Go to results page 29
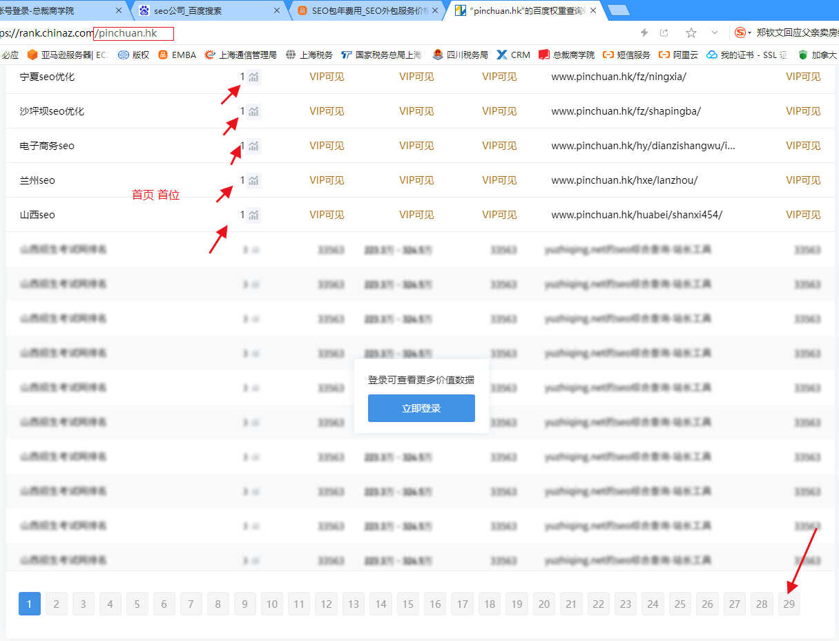This screenshot has width=839, height=641. coord(789,604)
